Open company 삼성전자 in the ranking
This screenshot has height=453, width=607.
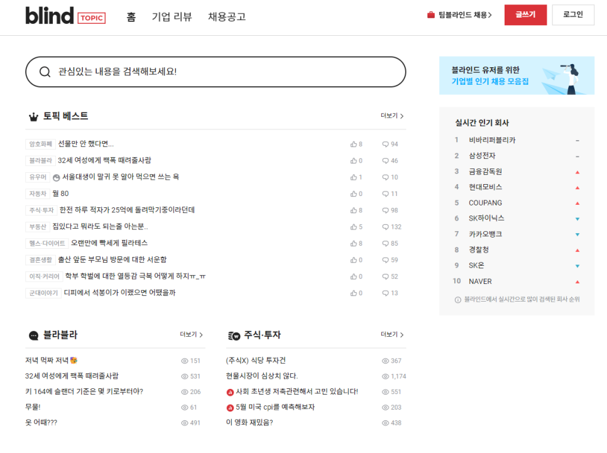point(482,156)
